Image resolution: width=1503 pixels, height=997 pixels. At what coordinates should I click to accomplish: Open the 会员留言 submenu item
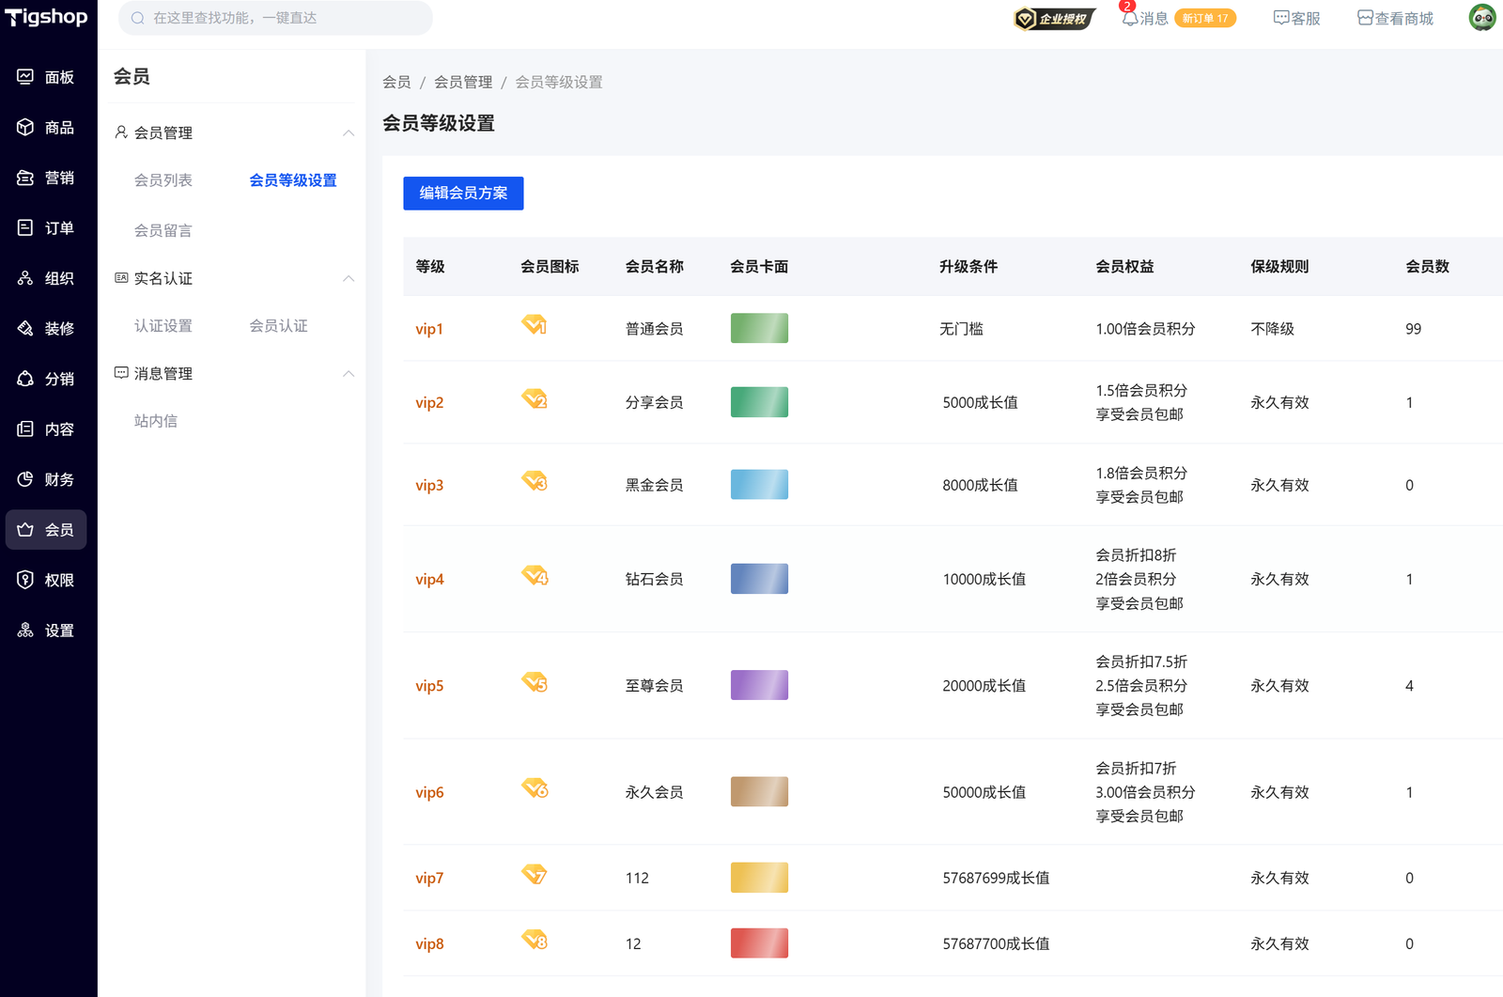163,230
